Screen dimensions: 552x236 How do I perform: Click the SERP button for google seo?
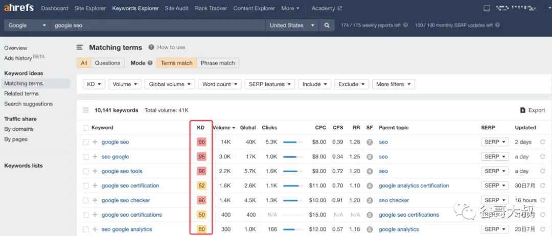(x=495, y=142)
